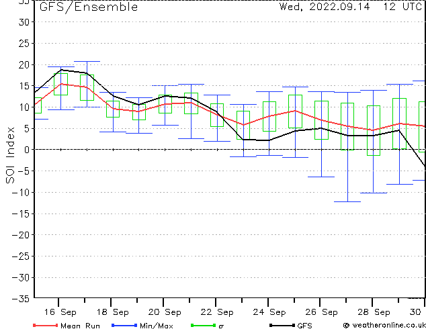
Task: Click the y-axis value '-5'
Action: click(24, 171)
